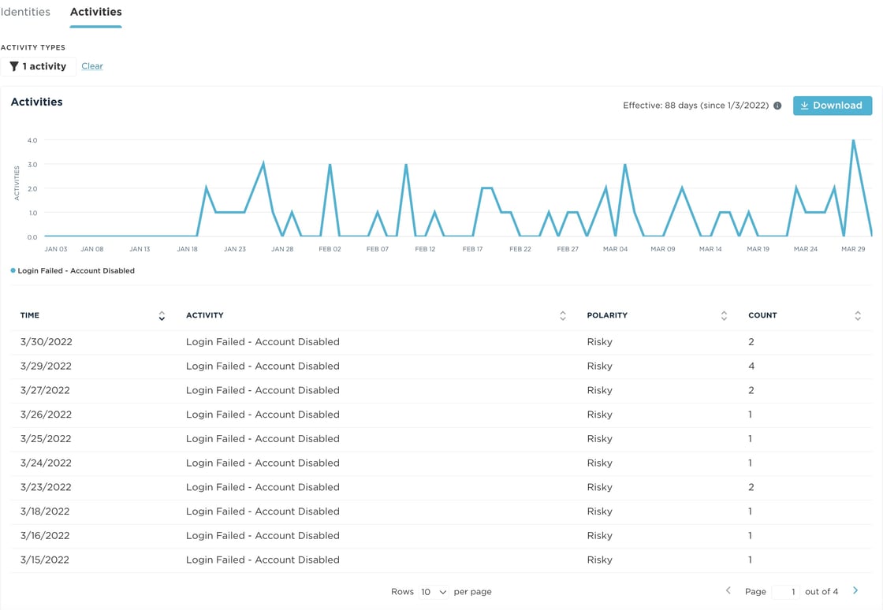Click the JAN 03 axis label
Viewport: 883px width, 610px height.
click(x=56, y=249)
